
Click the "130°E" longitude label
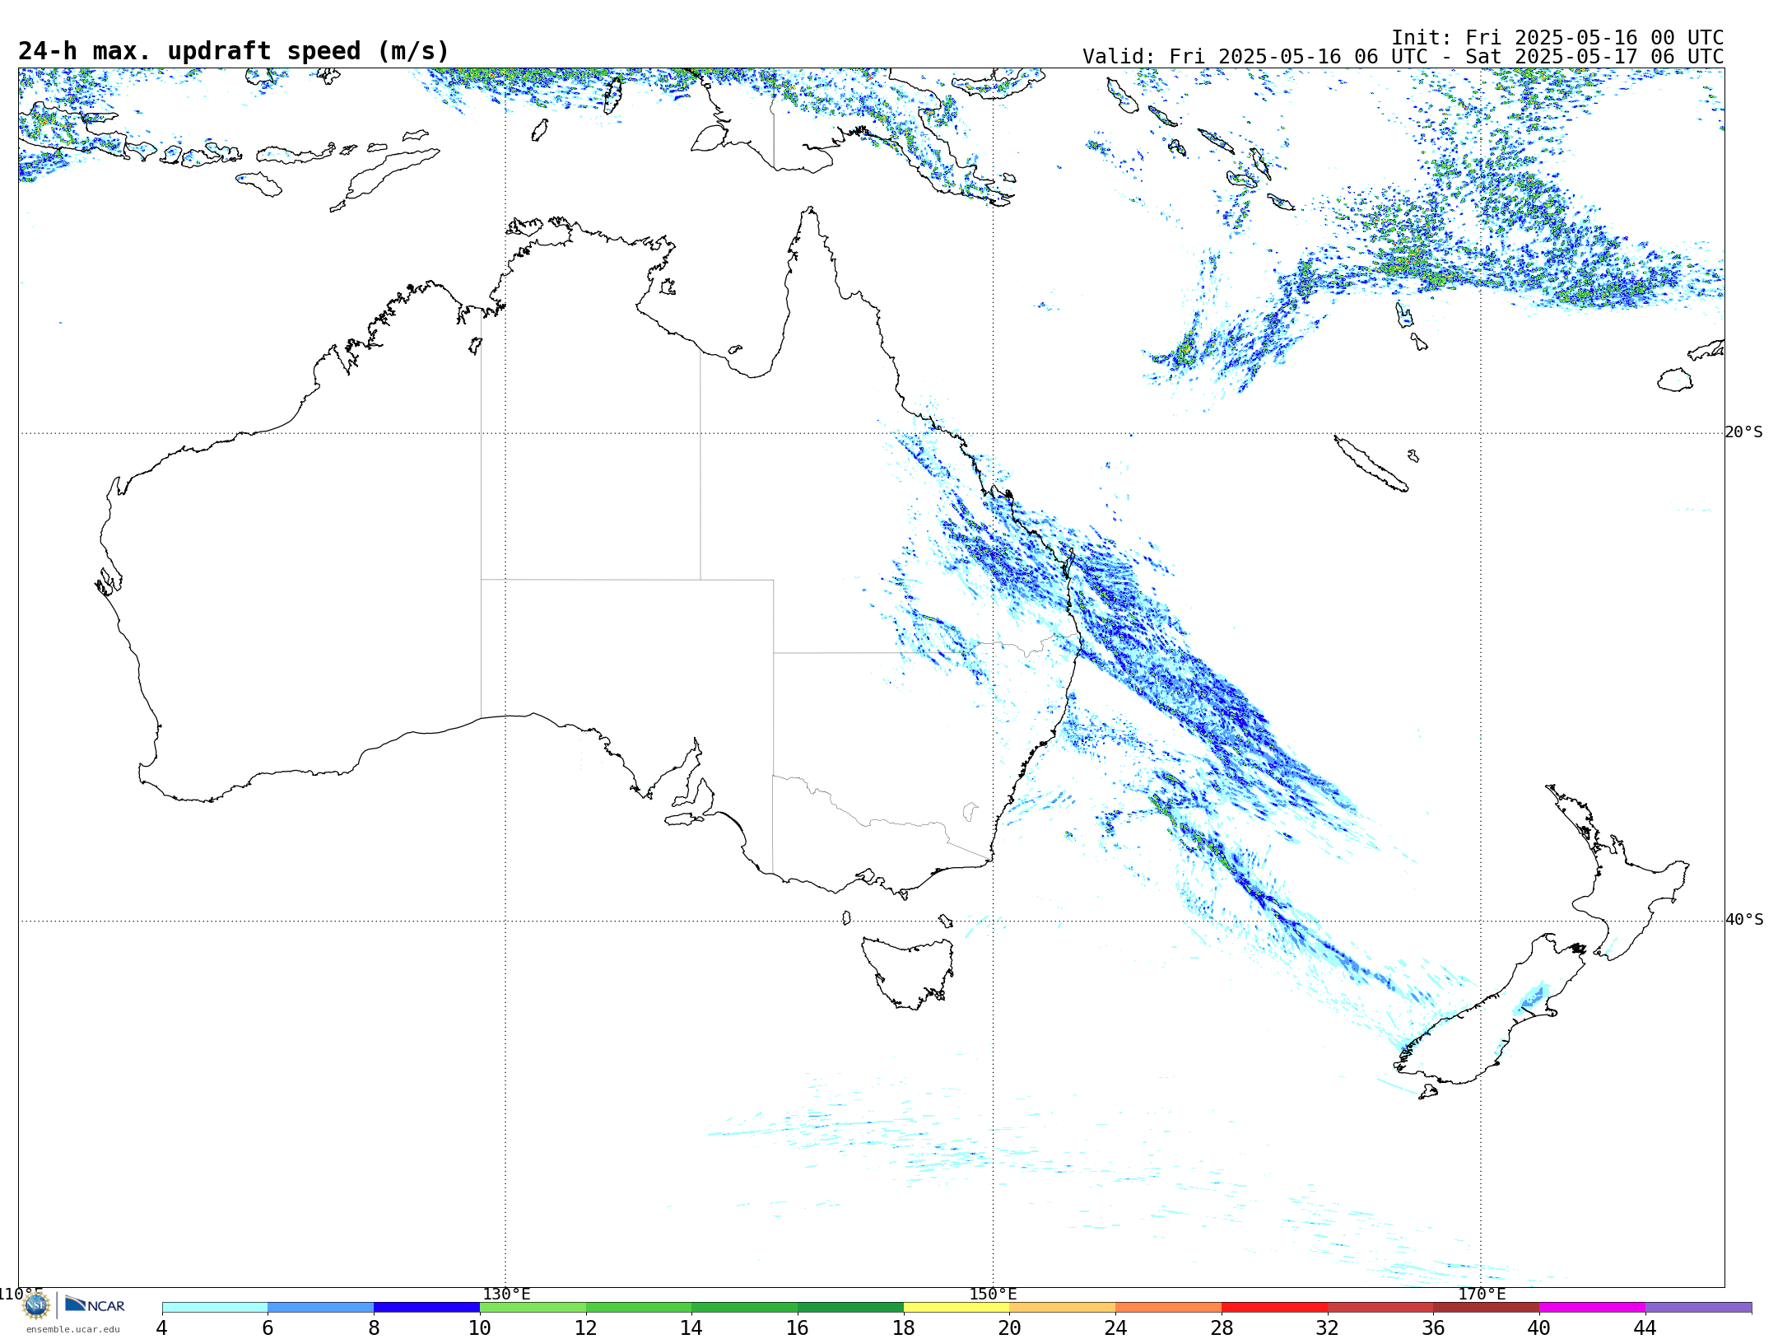point(506,1294)
